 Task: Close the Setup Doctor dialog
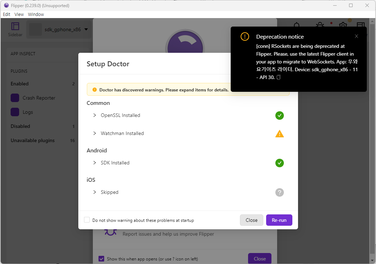pos(251,220)
